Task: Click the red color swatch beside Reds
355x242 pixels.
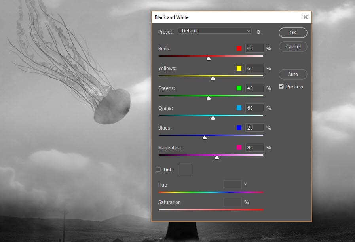Action: tap(239, 48)
